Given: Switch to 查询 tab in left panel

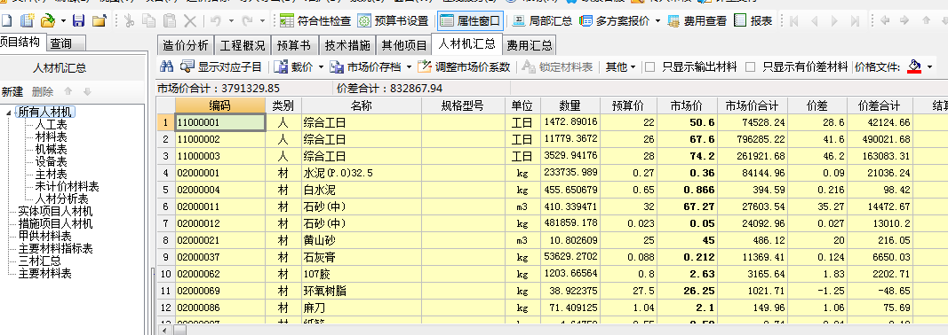Looking at the screenshot, I should 65,43.
